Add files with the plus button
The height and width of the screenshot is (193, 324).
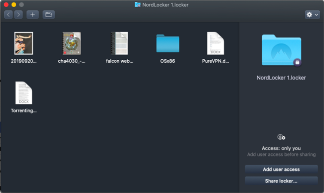coord(33,15)
